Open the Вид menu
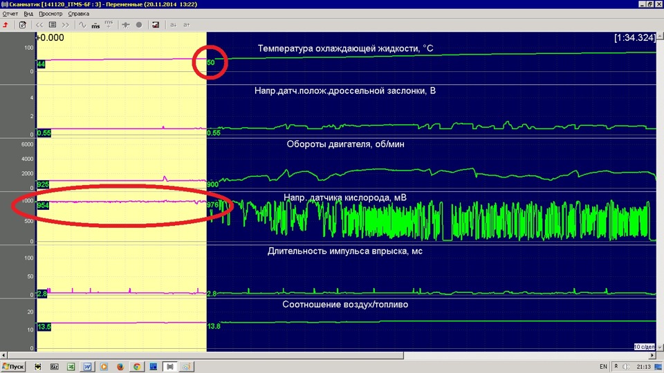This screenshot has width=664, height=373. tap(28, 14)
